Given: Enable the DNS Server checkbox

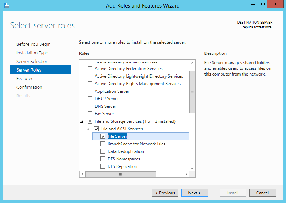Looking at the screenshot, I should [90, 106].
